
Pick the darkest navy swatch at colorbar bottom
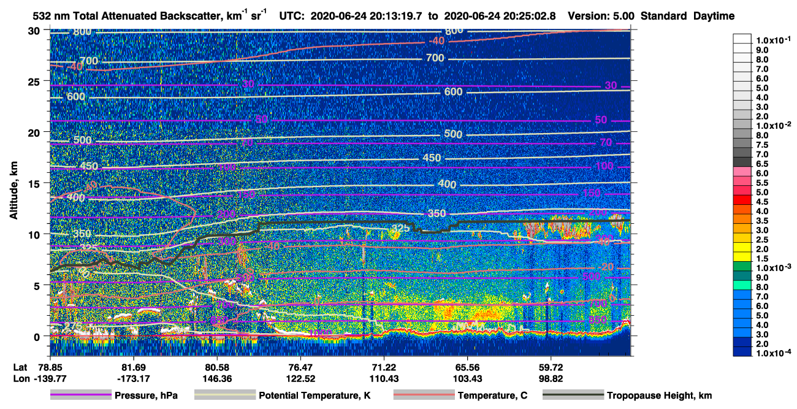742,351
